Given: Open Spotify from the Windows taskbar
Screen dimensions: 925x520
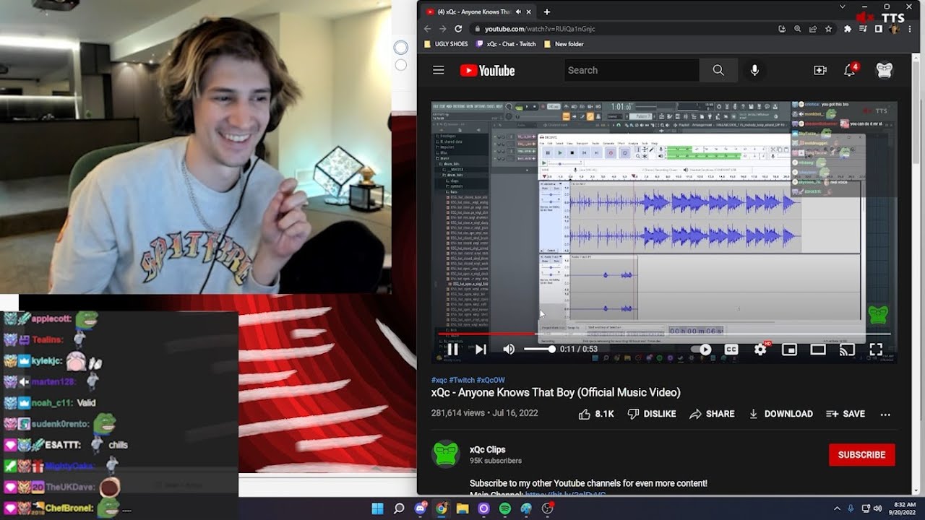Looking at the screenshot, I should [x=504, y=508].
